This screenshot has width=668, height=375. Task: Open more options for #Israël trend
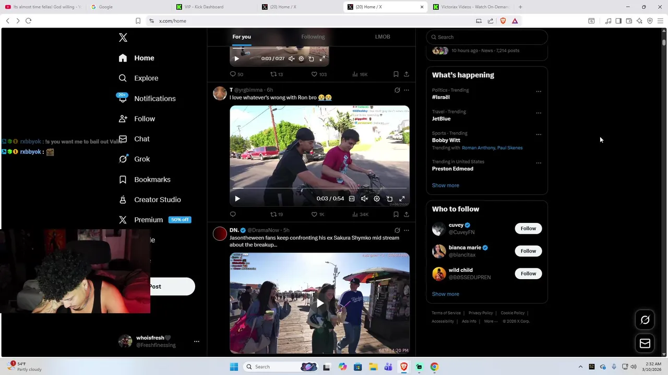click(x=539, y=92)
